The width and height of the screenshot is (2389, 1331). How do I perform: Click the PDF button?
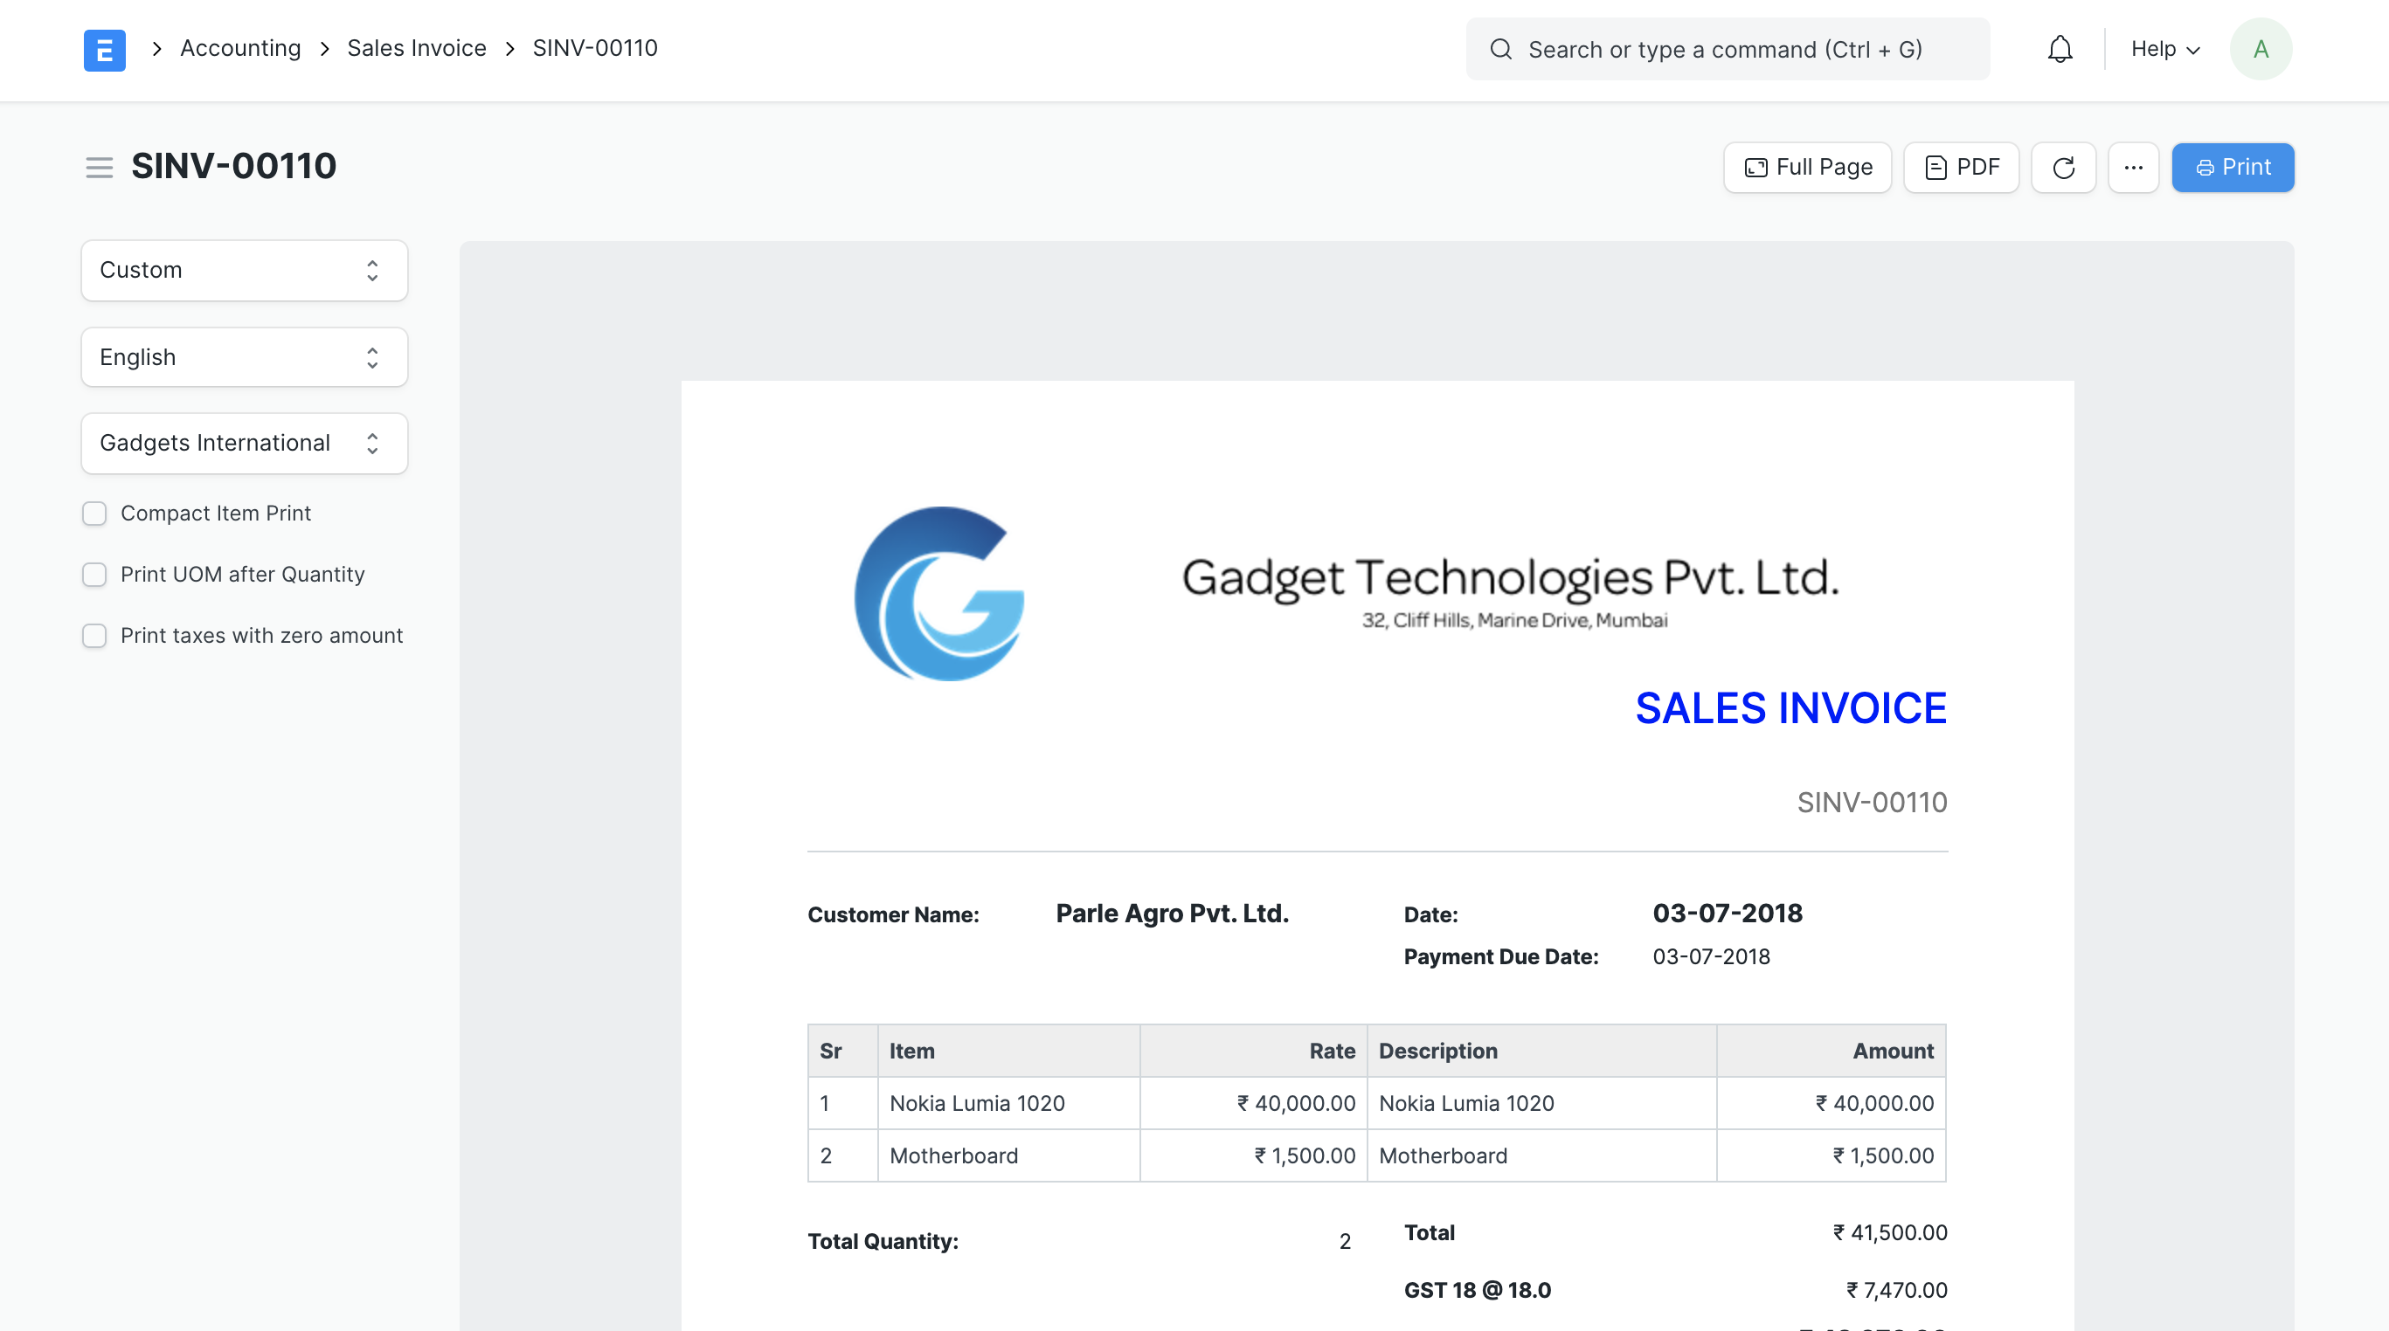[x=1961, y=168]
